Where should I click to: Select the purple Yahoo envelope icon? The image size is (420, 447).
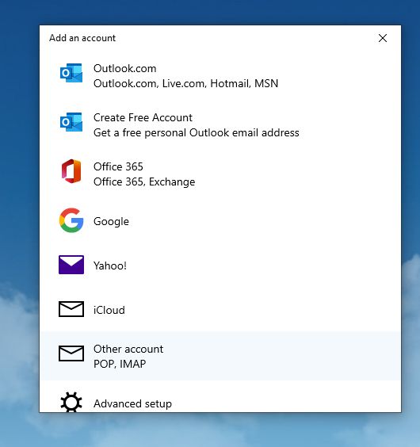71,265
